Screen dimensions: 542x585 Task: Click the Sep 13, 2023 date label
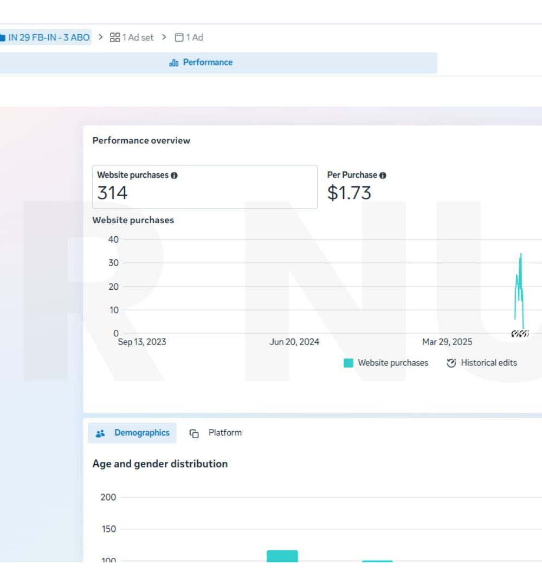(142, 342)
